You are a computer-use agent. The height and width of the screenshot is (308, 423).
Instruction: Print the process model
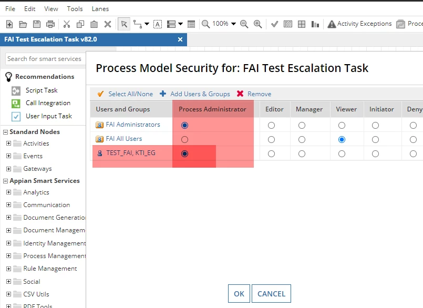point(50,24)
